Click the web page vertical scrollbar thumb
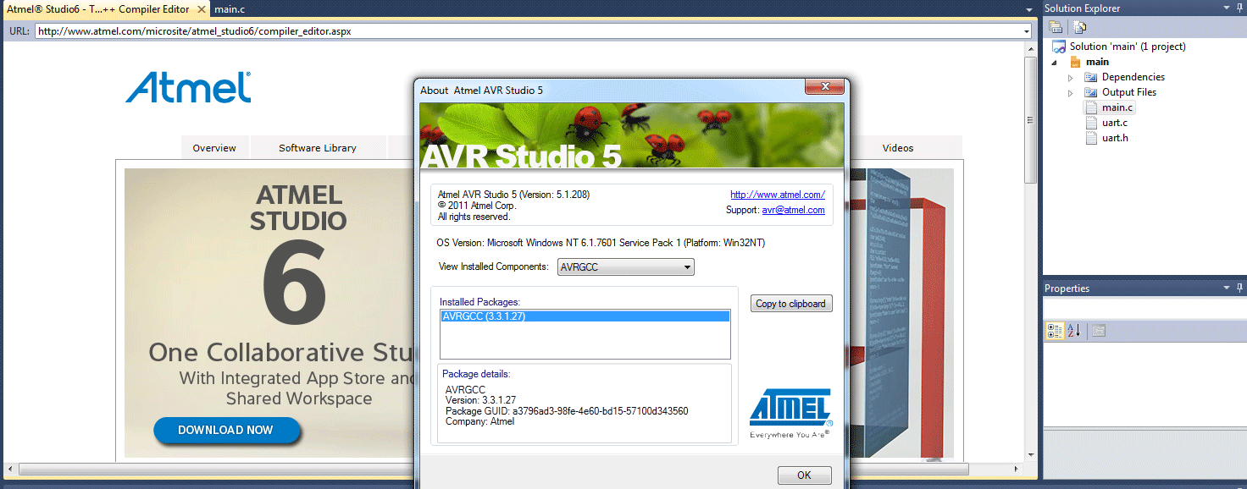Image resolution: width=1247 pixels, height=489 pixels. 1031,119
